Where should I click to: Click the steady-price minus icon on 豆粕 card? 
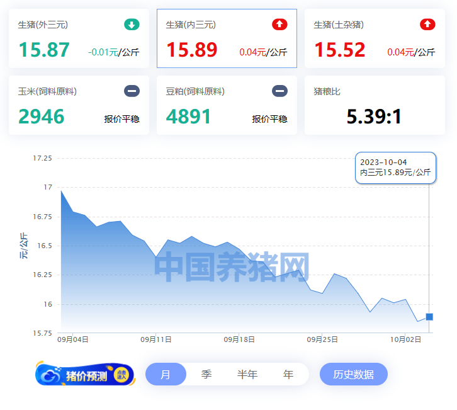pos(279,91)
